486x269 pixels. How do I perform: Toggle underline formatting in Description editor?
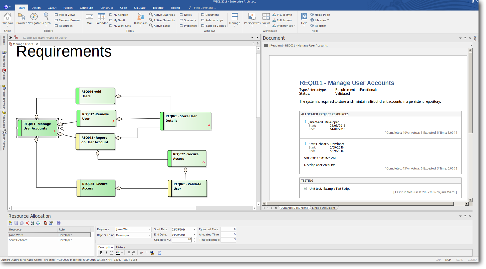pyautogui.click(x=112, y=253)
